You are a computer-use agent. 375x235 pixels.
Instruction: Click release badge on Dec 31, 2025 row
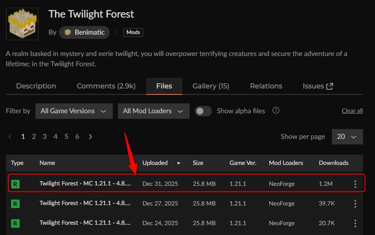(x=15, y=184)
